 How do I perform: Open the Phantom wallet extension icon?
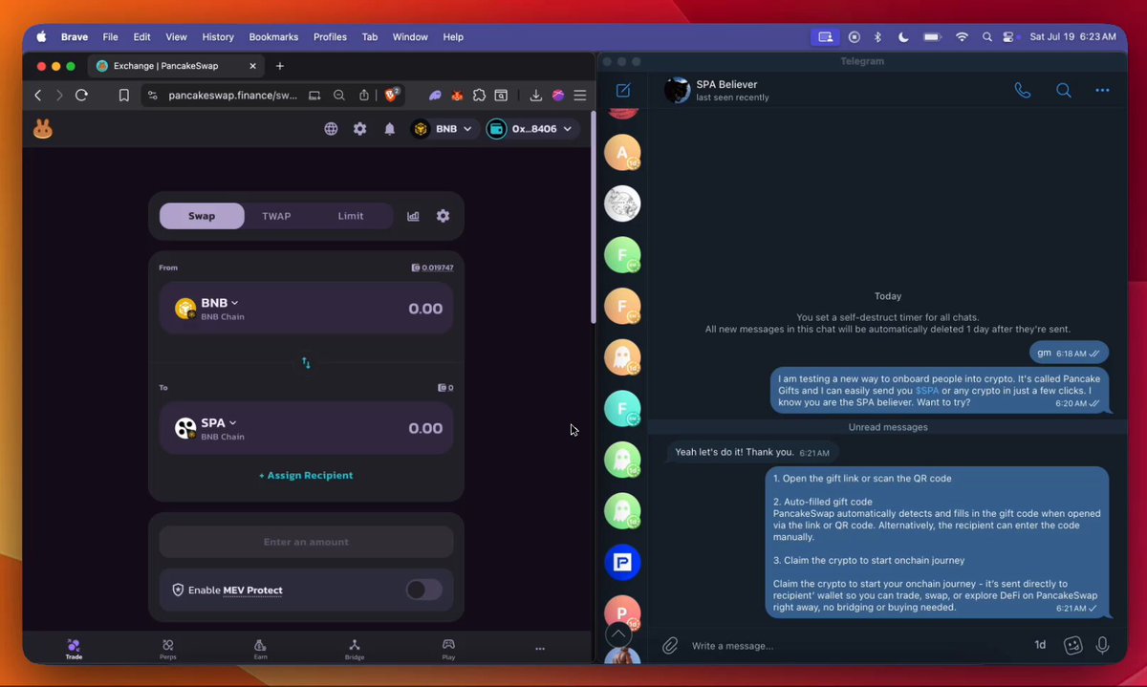[x=435, y=96]
